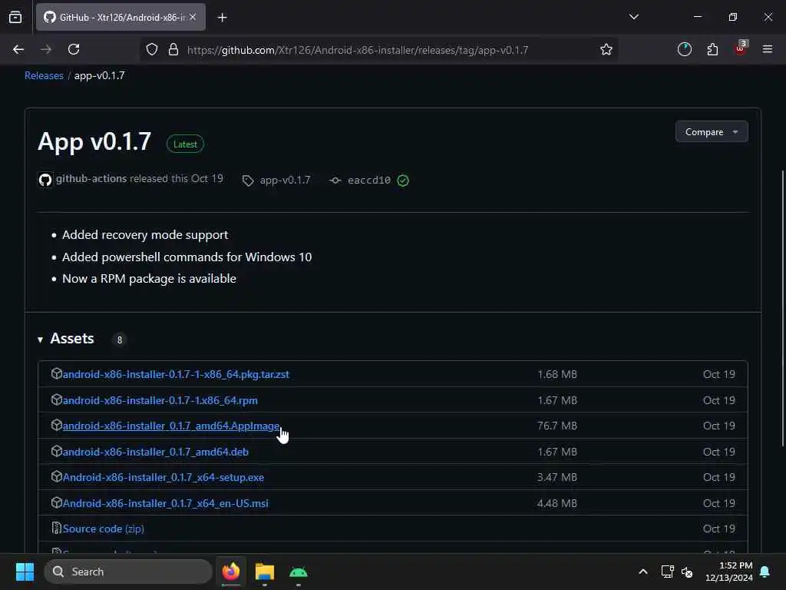Download the x64_en-US.msi installer
Viewport: 786px width, 590px height.
(166, 503)
